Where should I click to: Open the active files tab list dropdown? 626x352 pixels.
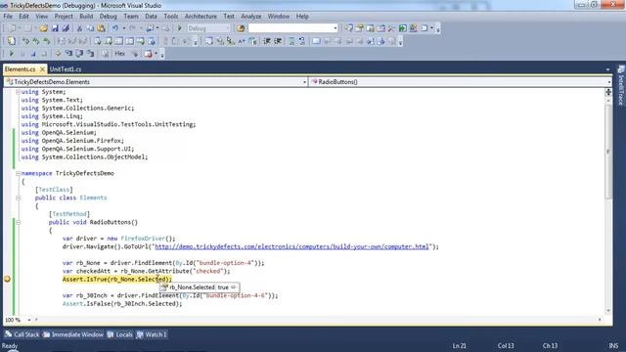point(607,69)
